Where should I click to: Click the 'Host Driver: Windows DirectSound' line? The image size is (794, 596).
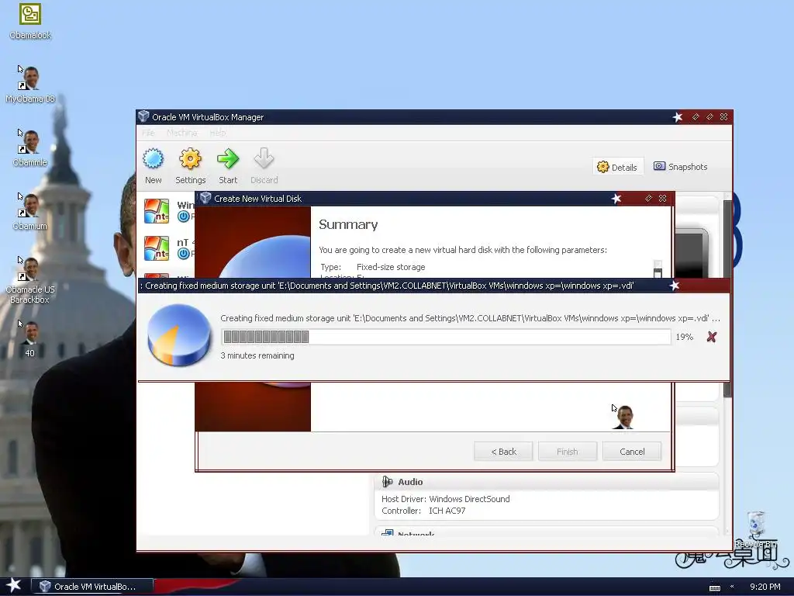click(x=446, y=499)
